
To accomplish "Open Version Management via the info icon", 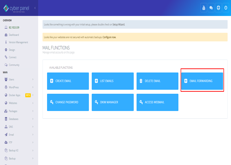I will point(6,42).
